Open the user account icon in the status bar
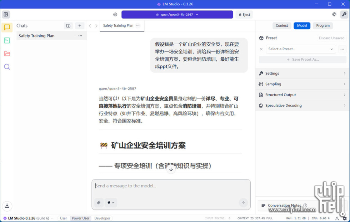 pos(337,218)
